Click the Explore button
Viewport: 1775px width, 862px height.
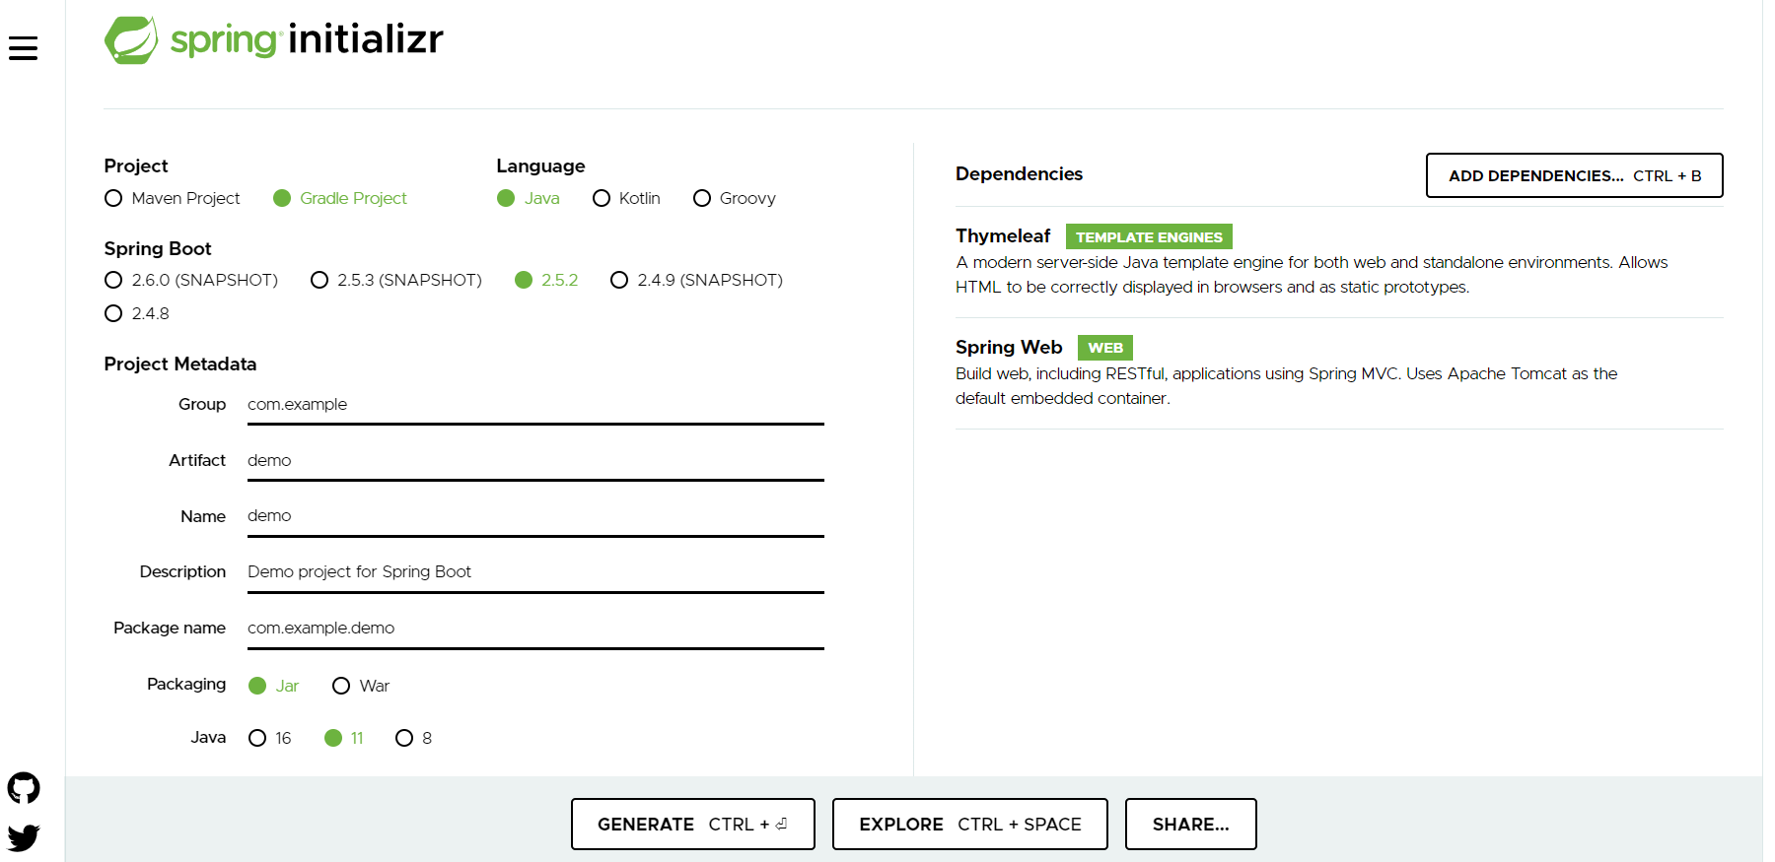pyautogui.click(x=969, y=824)
